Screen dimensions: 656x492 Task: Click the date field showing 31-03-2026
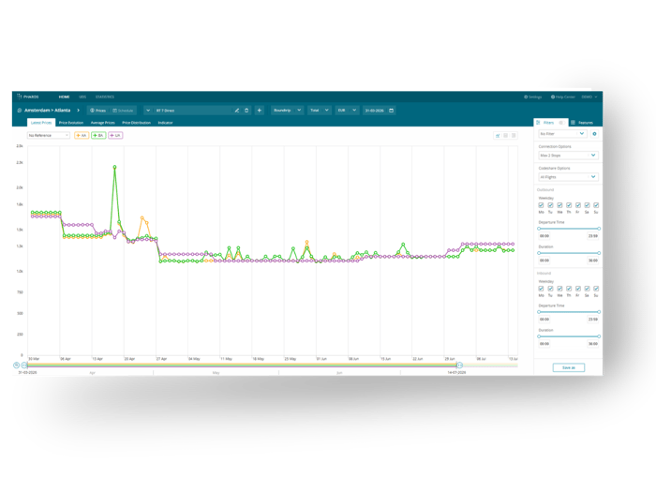(375, 111)
